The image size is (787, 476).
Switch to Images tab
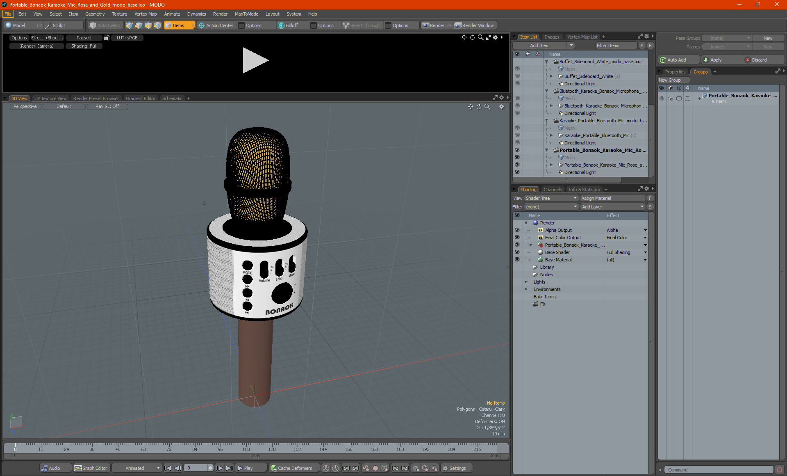tap(552, 37)
